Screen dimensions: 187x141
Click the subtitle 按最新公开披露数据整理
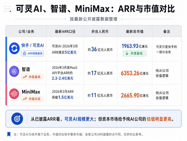[93, 19]
